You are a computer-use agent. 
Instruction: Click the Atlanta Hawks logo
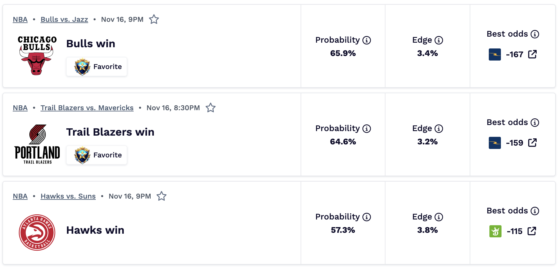tap(37, 232)
